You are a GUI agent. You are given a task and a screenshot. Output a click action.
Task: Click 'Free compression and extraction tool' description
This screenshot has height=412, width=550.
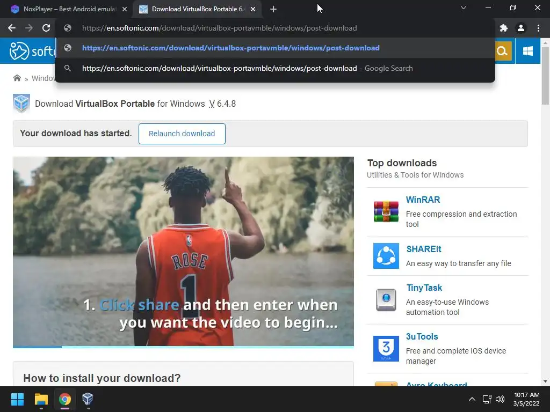tap(461, 219)
